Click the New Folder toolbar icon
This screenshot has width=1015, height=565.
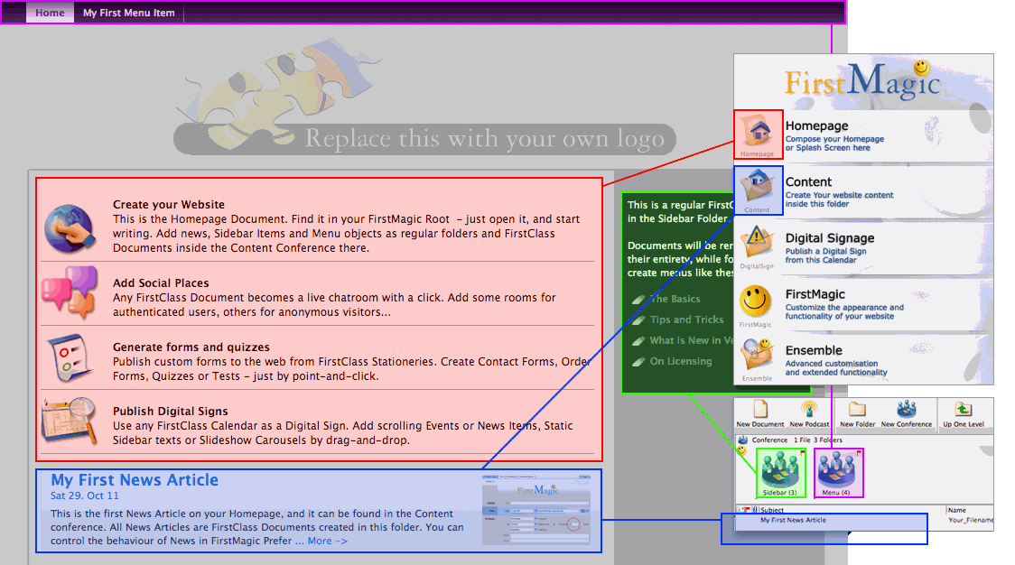tap(857, 414)
